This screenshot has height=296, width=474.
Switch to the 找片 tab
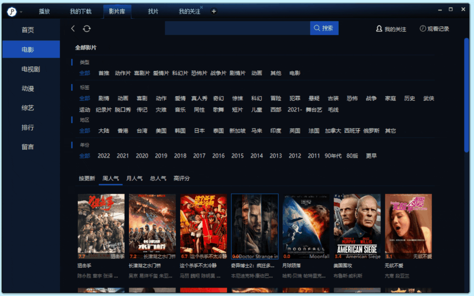(x=153, y=11)
